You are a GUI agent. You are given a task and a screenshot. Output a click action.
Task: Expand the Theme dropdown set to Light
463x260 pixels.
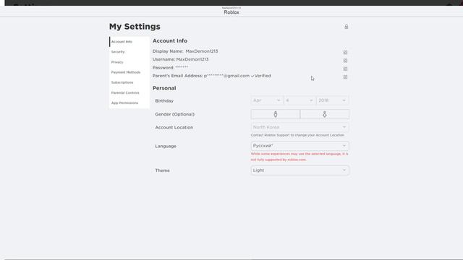tap(300, 170)
